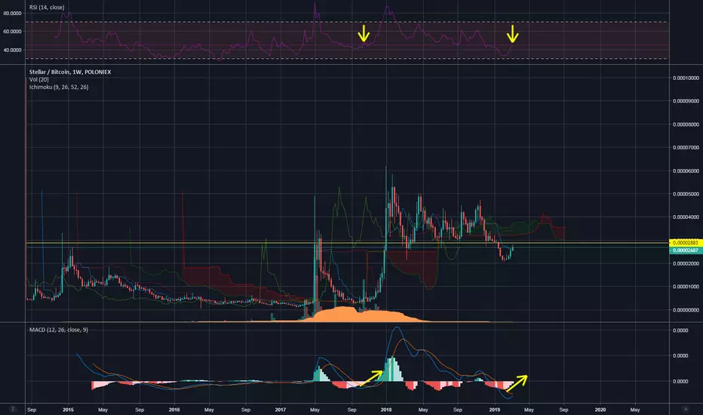703x415 pixels.
Task: Click the 2017 label on time axis
Action: point(280,410)
